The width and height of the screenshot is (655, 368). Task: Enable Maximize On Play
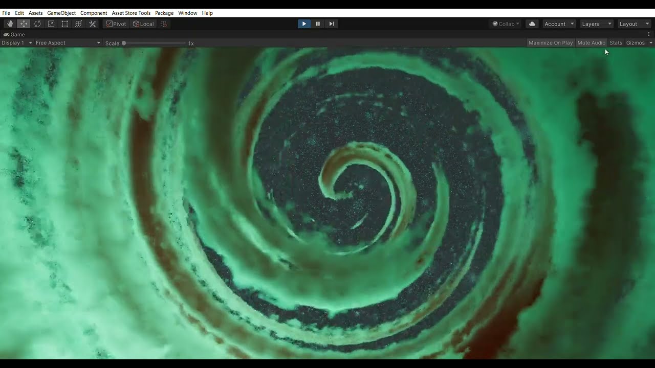[x=551, y=43]
